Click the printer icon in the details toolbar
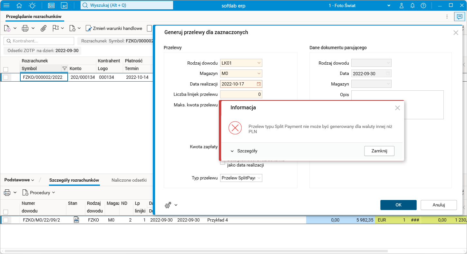Viewport: 467px width, 254px height. [x=7, y=193]
